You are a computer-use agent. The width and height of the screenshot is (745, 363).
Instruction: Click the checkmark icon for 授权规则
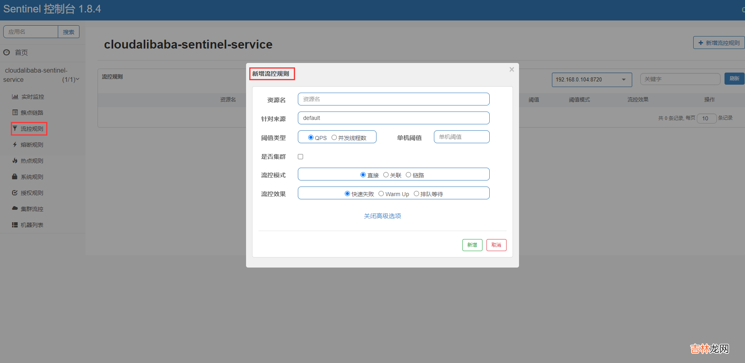(x=15, y=193)
